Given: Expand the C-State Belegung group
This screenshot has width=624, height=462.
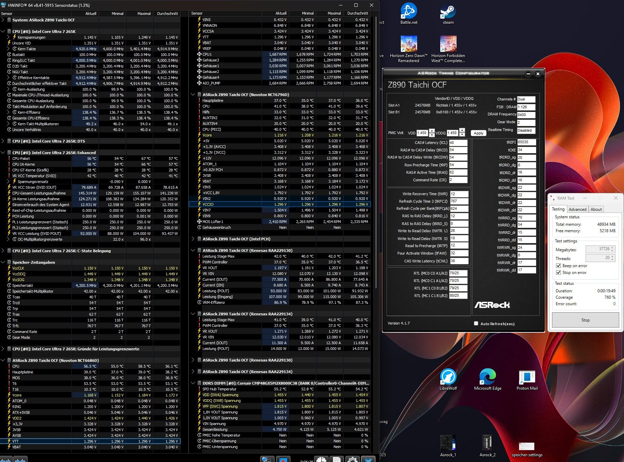Looking at the screenshot, I should (x=3, y=251).
